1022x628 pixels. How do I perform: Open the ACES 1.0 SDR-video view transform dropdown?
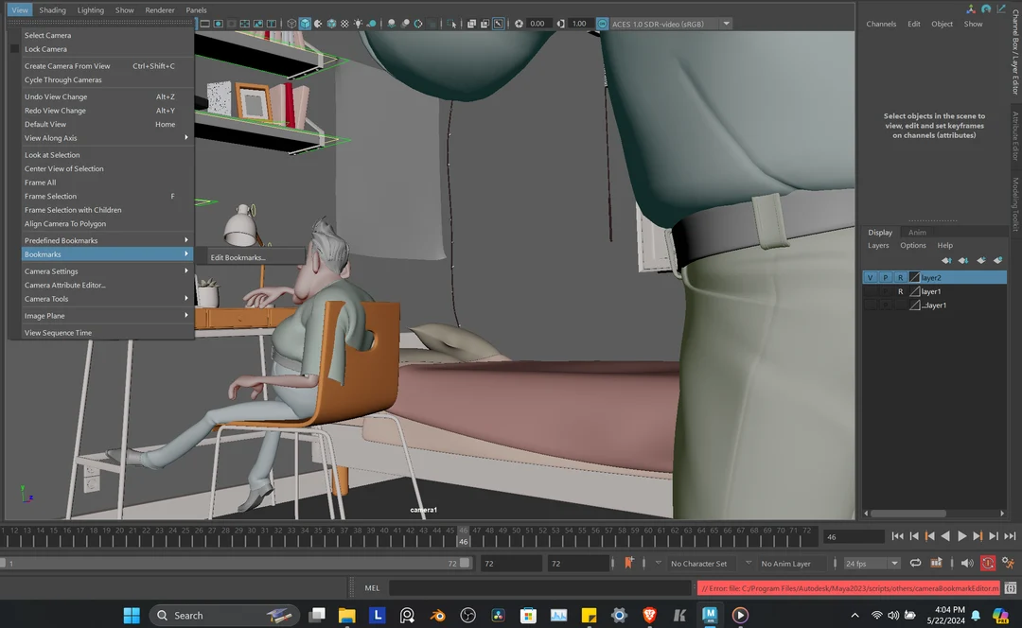tap(726, 24)
